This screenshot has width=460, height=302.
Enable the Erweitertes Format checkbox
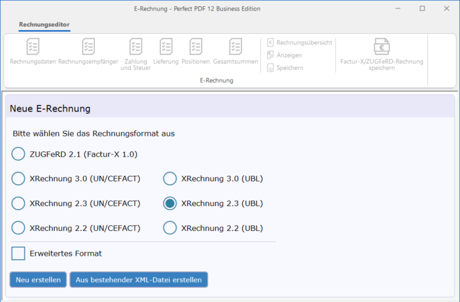tap(19, 254)
